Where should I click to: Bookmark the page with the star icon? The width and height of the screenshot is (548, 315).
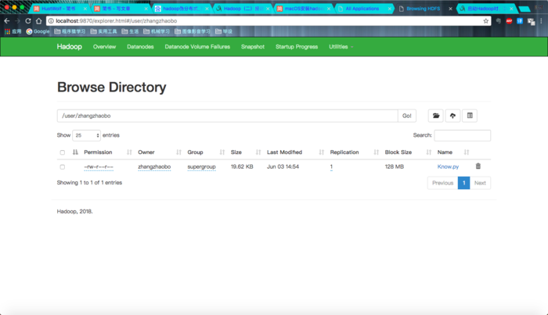point(486,21)
